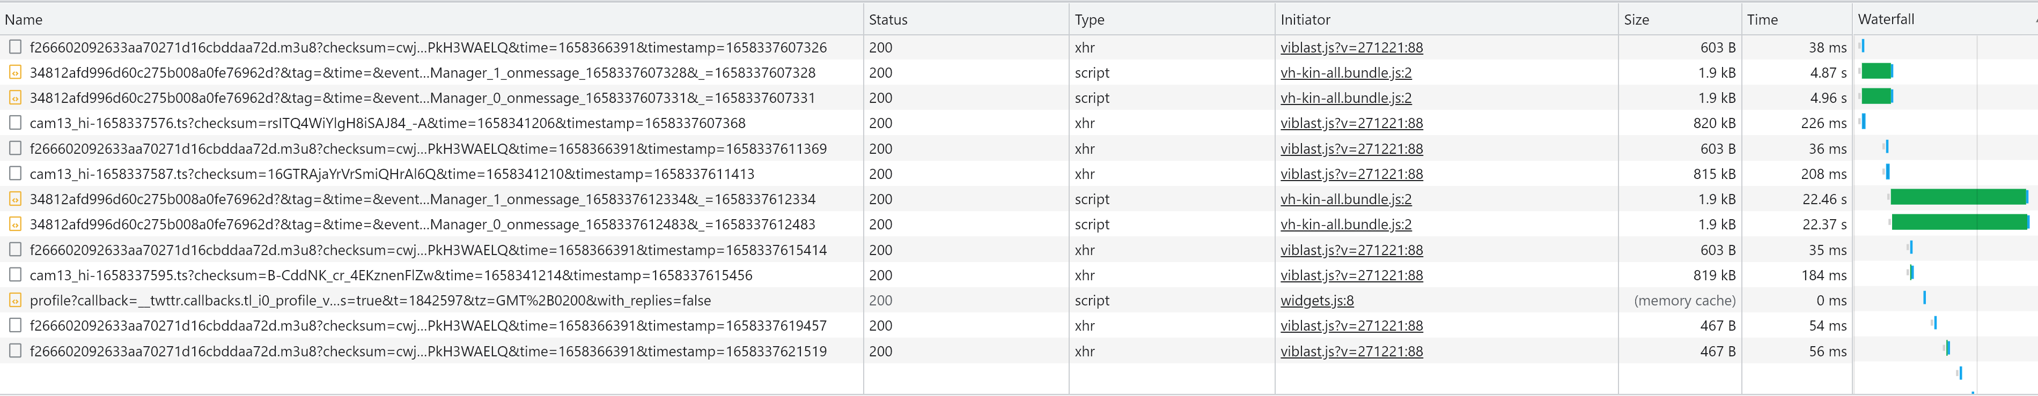Sort requests by the Status column header
Image resolution: width=2038 pixels, height=396 pixels.
[x=888, y=20]
